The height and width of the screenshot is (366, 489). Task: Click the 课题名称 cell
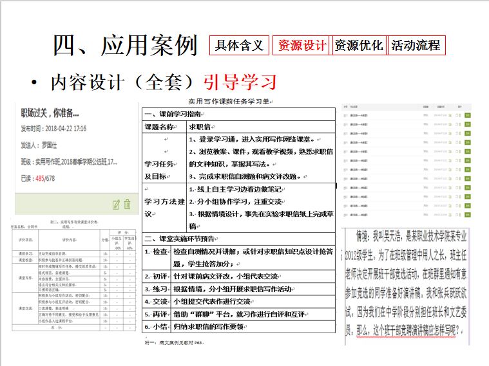coord(164,127)
